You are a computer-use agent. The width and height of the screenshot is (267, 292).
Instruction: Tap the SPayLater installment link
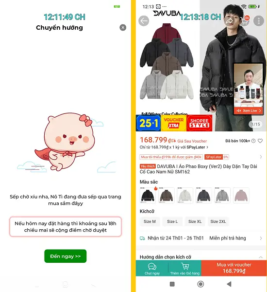click(x=174, y=147)
